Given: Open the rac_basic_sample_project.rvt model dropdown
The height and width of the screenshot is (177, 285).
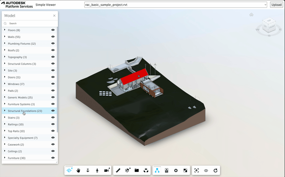Looking at the screenshot, I should tap(175, 5).
